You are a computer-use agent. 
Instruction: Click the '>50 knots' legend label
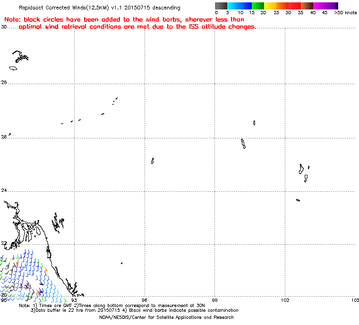click(345, 13)
